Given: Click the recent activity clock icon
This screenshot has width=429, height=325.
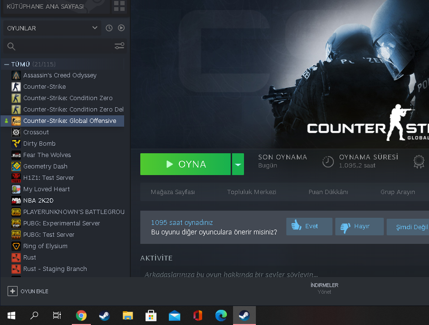Looking at the screenshot, I should tap(109, 28).
